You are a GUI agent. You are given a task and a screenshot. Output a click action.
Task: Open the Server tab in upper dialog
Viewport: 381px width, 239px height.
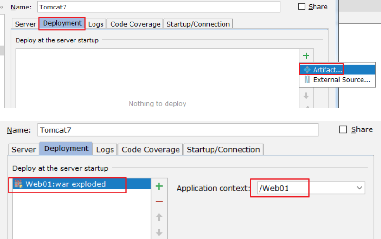[x=25, y=24]
